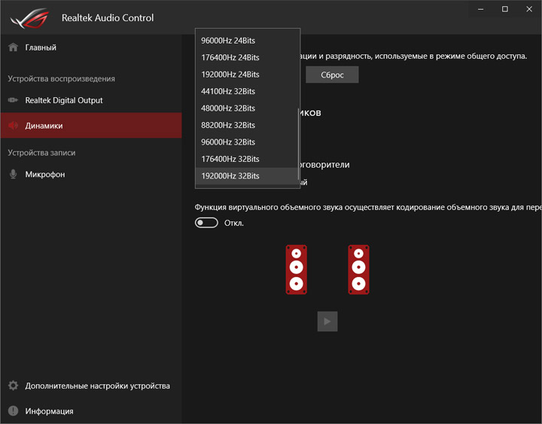The image size is (542, 424).
Task: Select 96000Hz 24Bits format
Action: (247, 41)
